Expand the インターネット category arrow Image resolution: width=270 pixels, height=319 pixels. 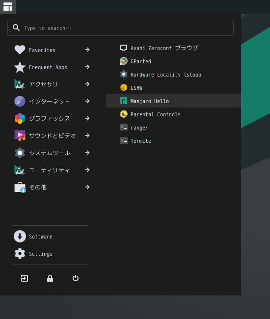coord(87,101)
